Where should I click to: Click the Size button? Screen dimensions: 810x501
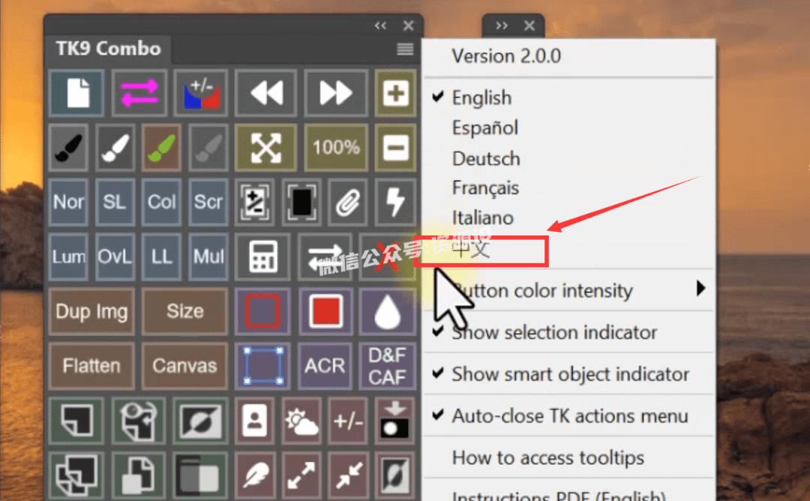point(185,311)
